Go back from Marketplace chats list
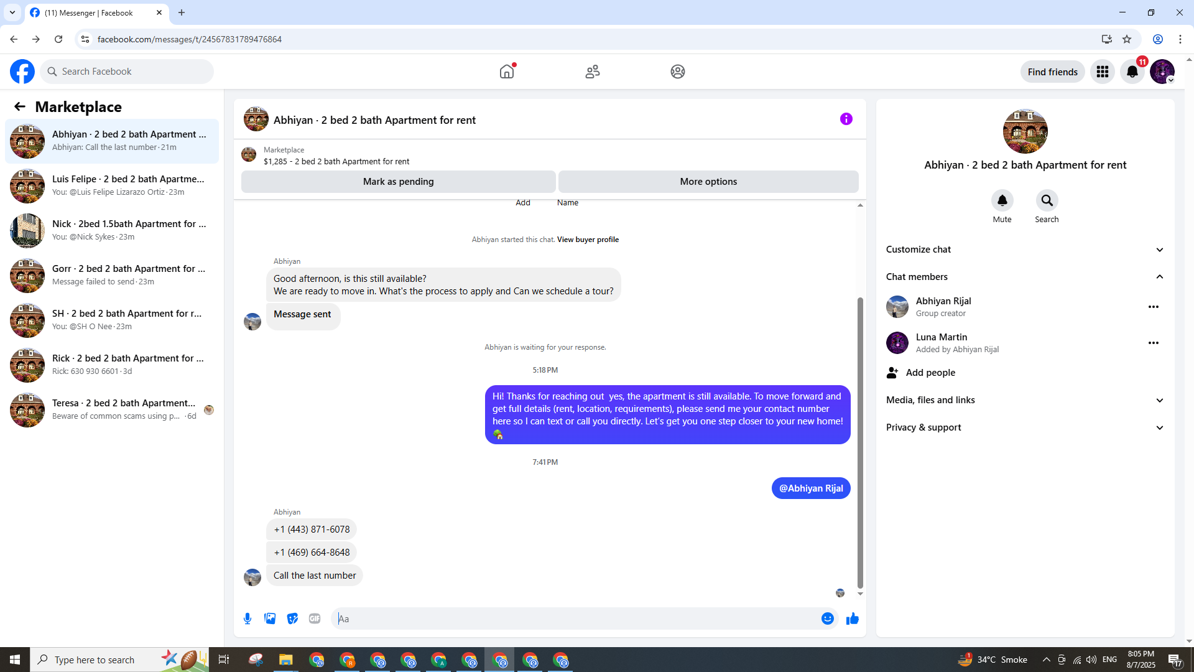This screenshot has height=672, width=1194. [x=20, y=107]
